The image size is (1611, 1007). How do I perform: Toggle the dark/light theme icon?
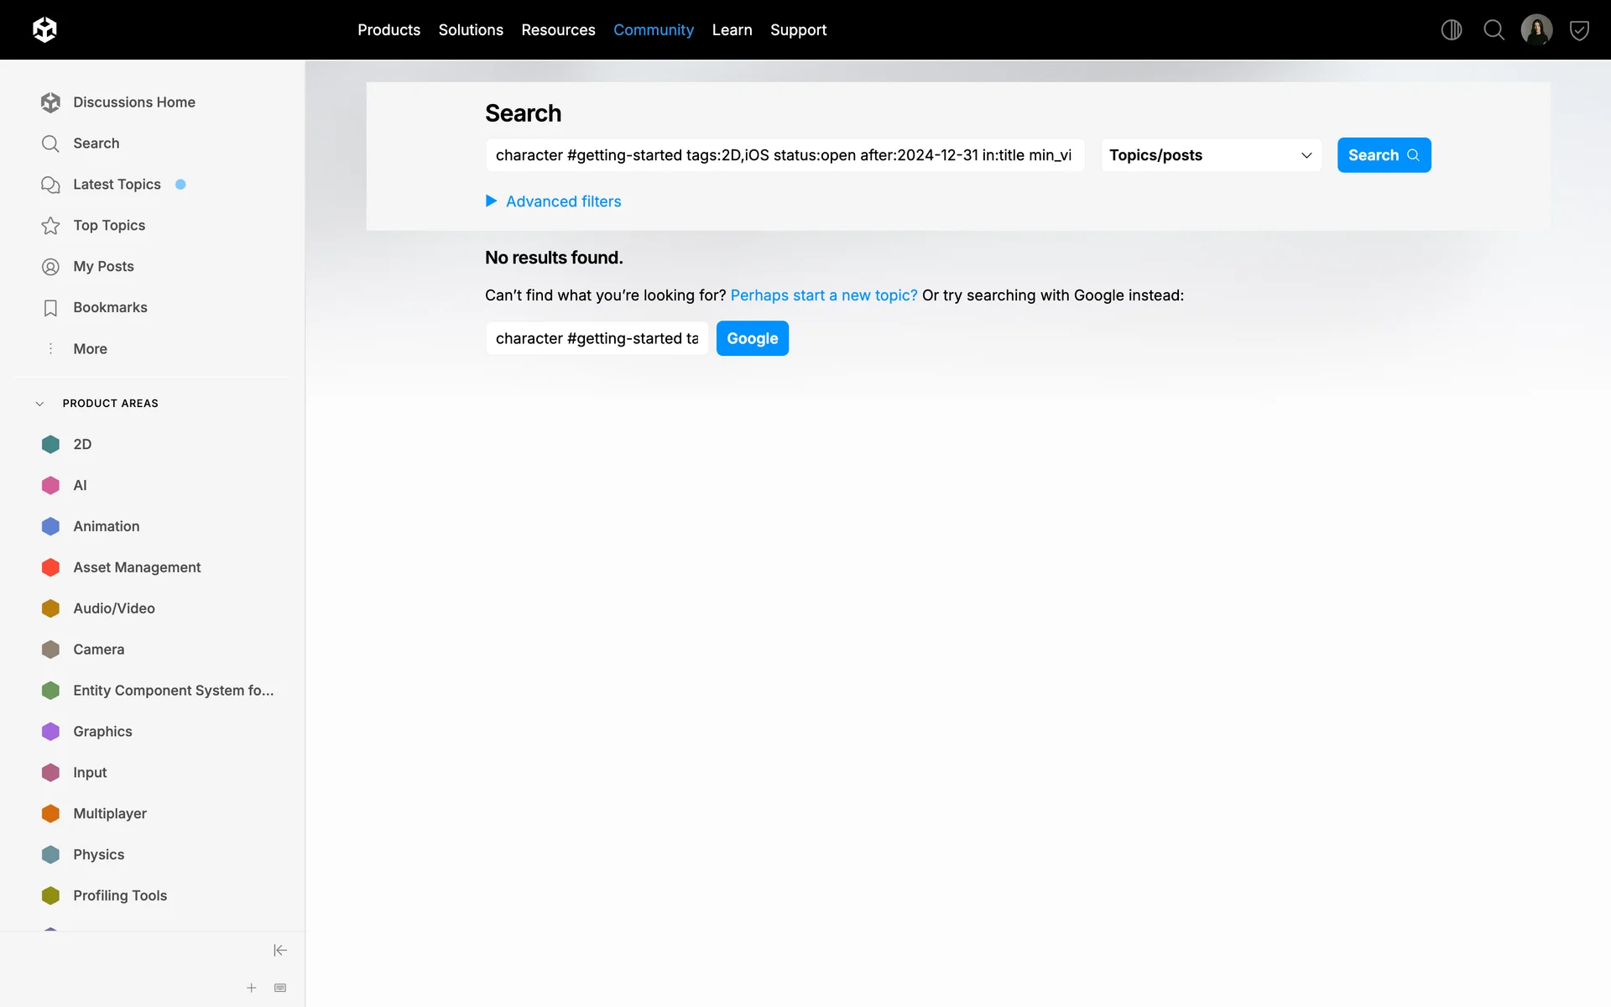pyautogui.click(x=1452, y=30)
